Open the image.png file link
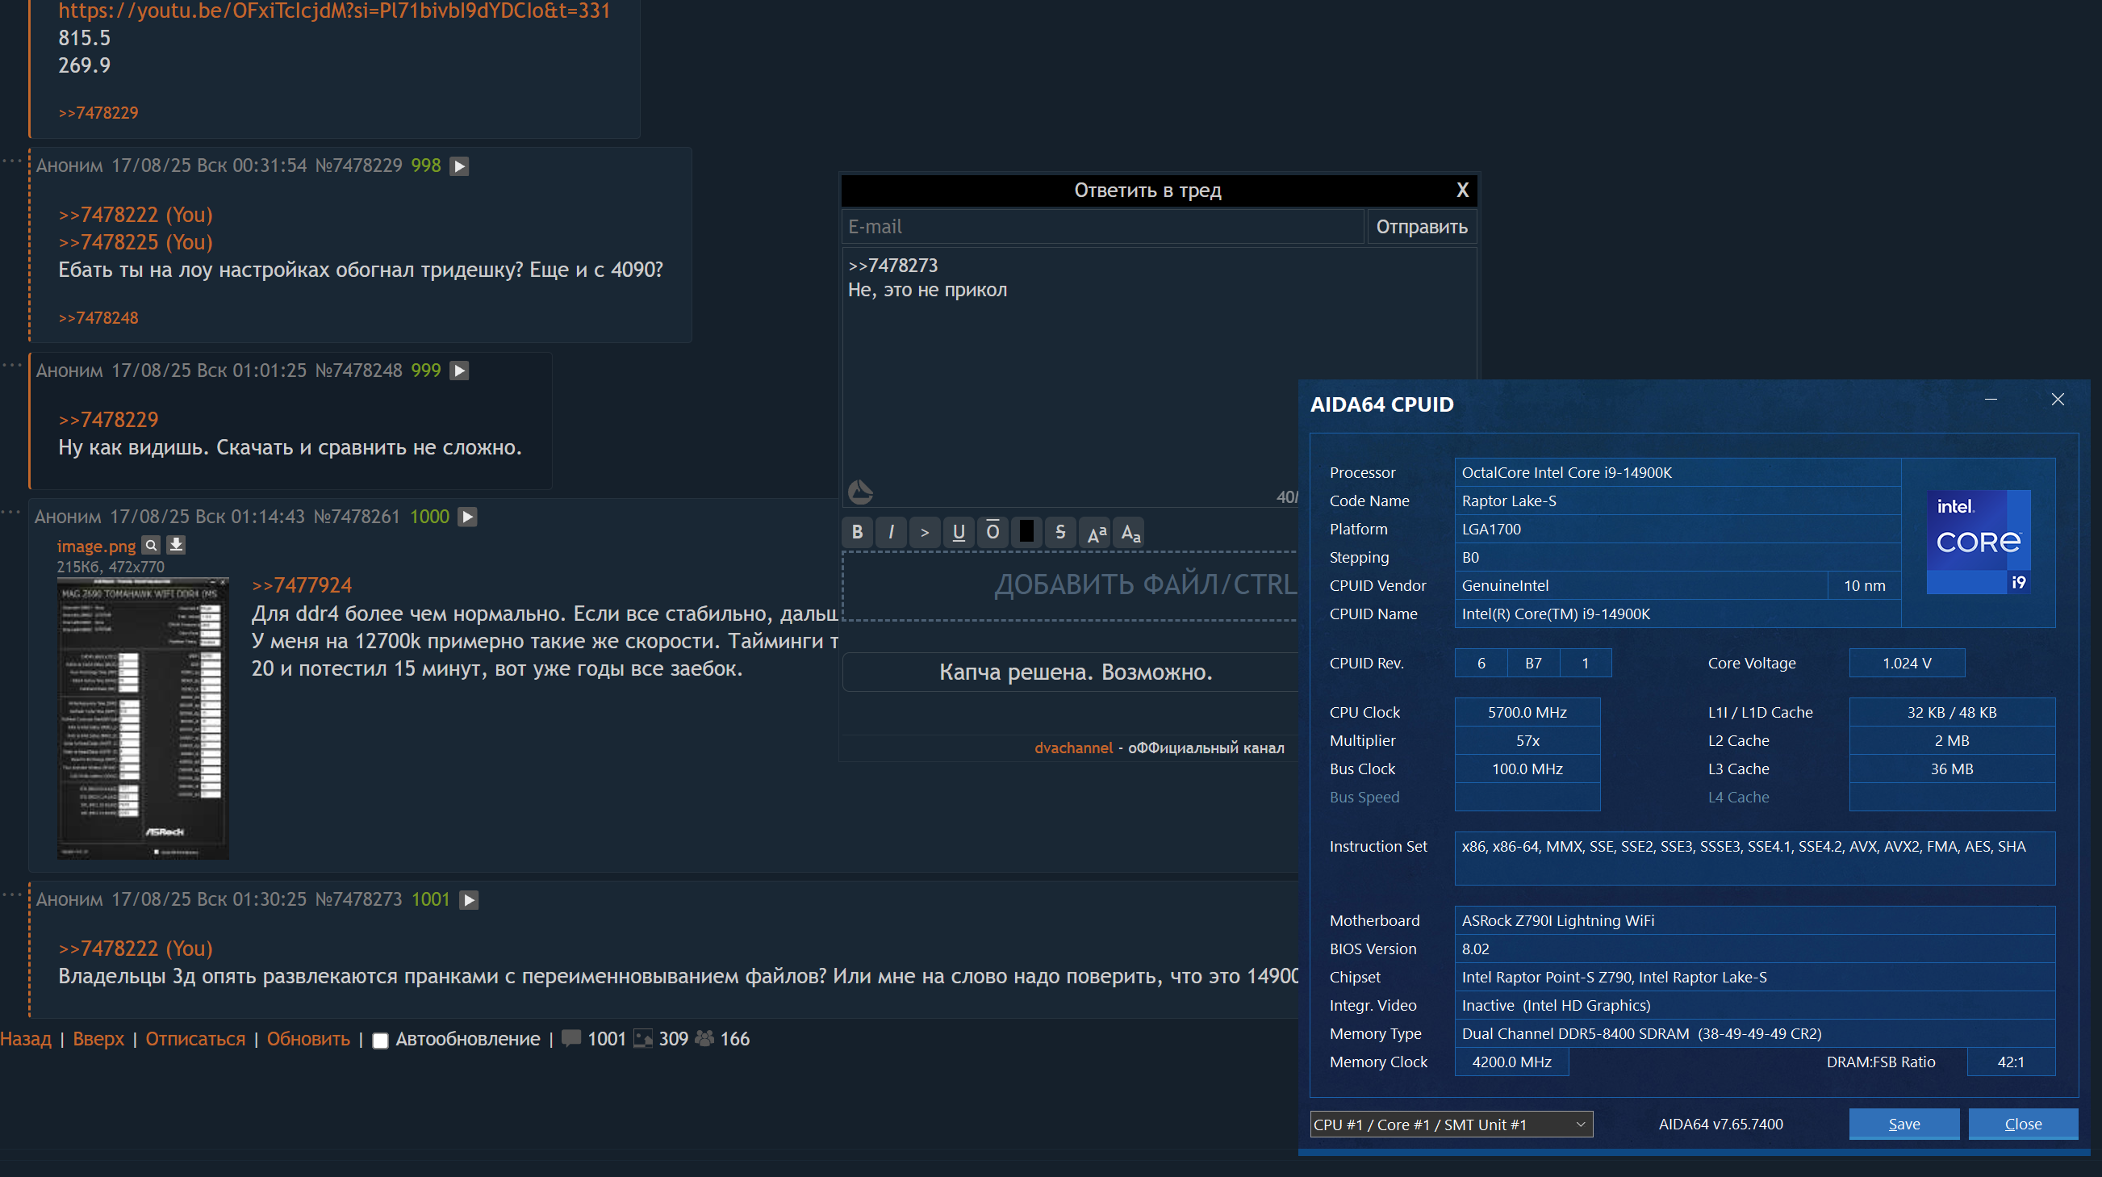2102x1177 pixels. [x=96, y=546]
